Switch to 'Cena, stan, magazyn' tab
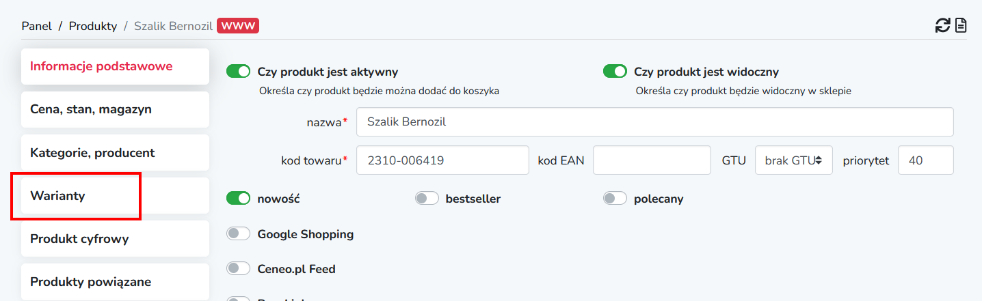Image resolution: width=982 pixels, height=301 pixels. (x=115, y=109)
